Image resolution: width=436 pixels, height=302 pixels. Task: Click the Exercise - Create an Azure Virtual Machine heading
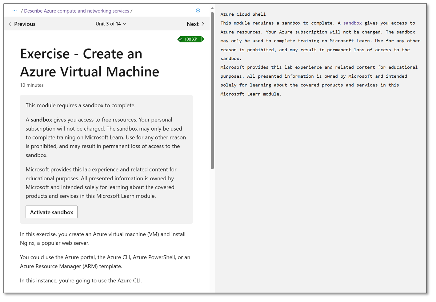[90, 63]
